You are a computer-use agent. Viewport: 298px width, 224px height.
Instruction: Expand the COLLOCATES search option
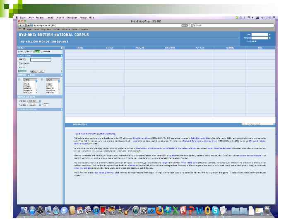pos(24,63)
